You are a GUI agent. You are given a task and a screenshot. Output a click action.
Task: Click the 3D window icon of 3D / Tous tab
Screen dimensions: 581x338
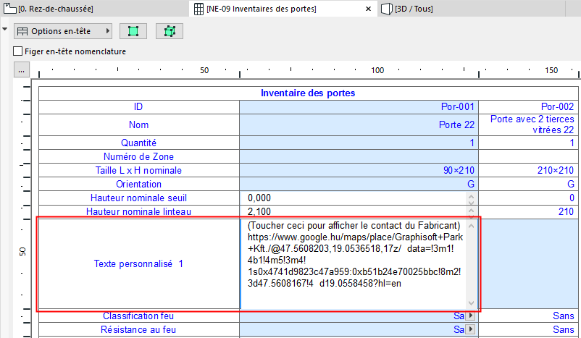tap(386, 9)
